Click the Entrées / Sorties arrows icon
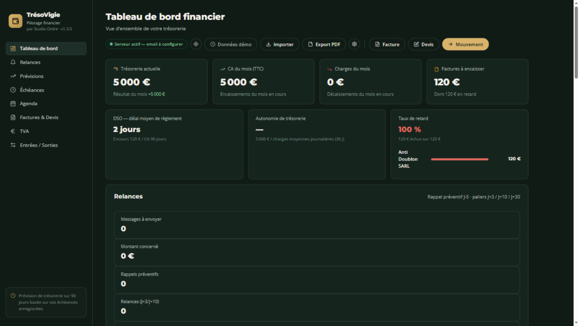 [x=13, y=145]
